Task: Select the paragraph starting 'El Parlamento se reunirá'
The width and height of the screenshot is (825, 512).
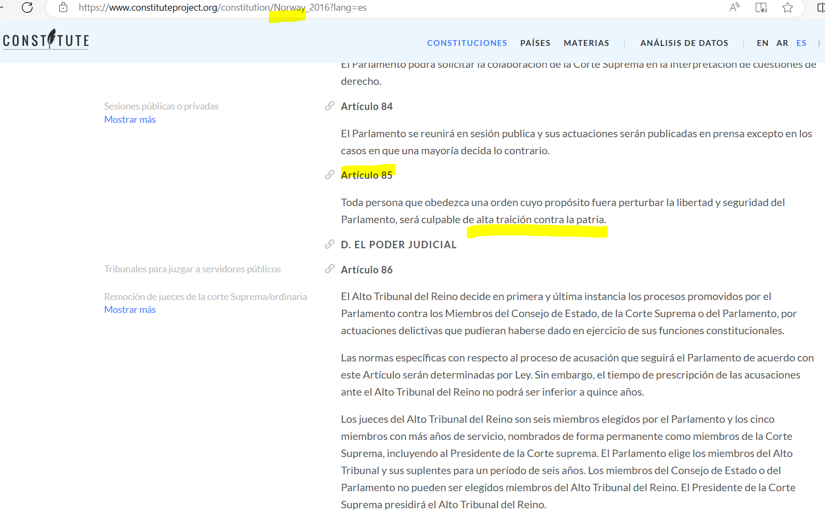Action: [576, 142]
